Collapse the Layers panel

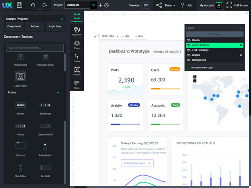(241, 28)
